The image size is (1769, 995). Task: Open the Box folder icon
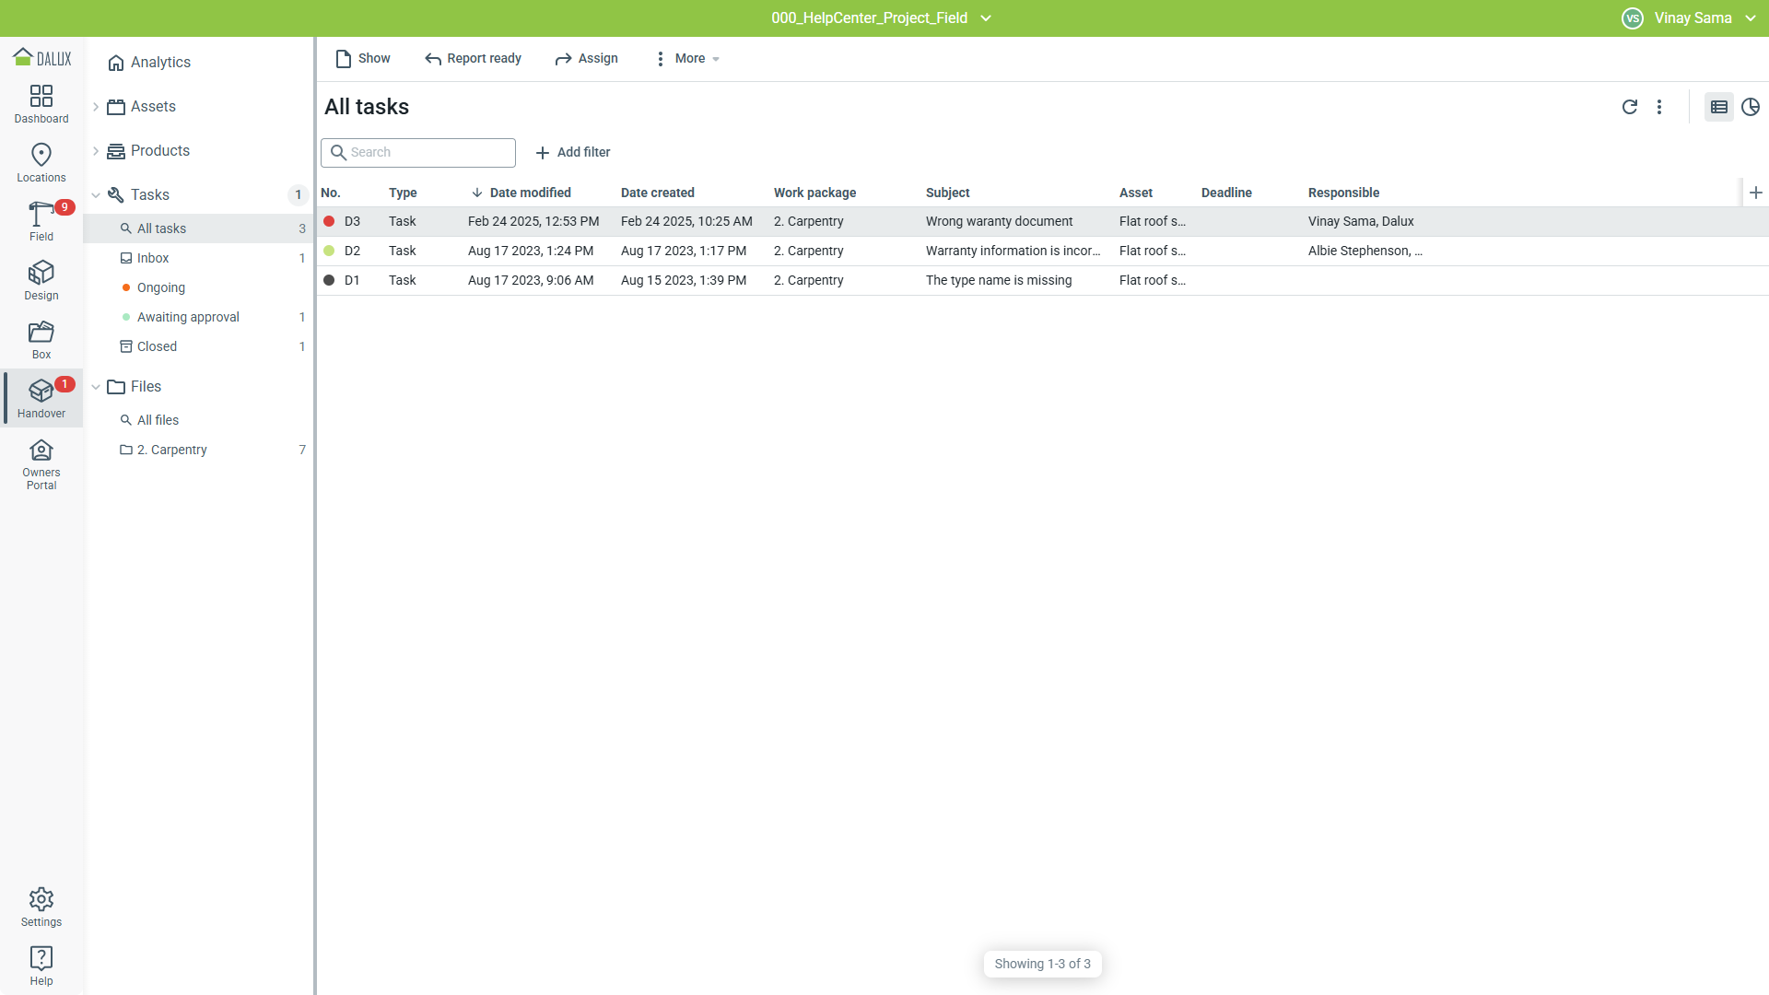(41, 332)
